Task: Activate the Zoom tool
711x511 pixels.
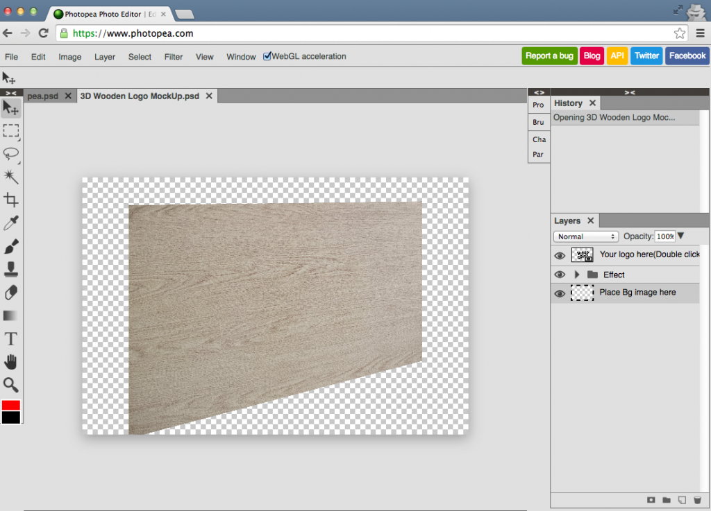Action: tap(10, 385)
